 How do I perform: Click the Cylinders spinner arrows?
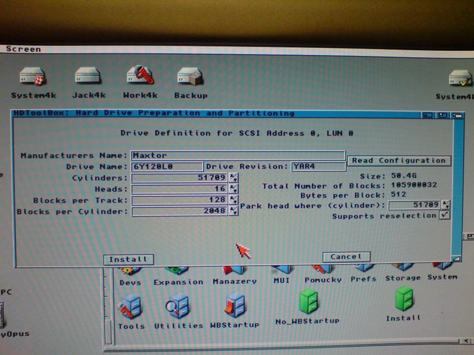tap(234, 178)
